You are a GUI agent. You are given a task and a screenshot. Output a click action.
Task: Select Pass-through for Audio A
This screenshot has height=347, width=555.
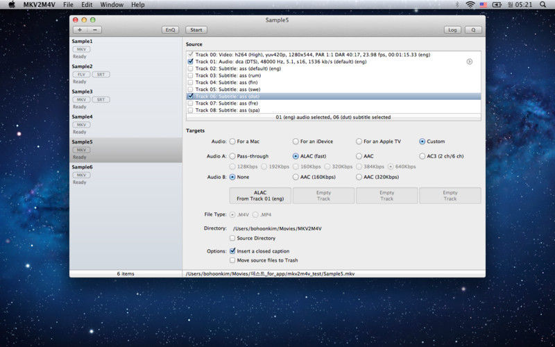tap(232, 156)
